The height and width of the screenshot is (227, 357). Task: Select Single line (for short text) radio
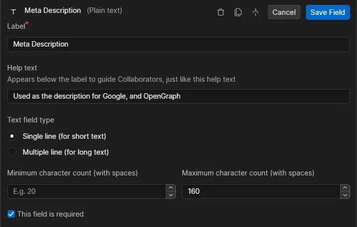click(12, 136)
